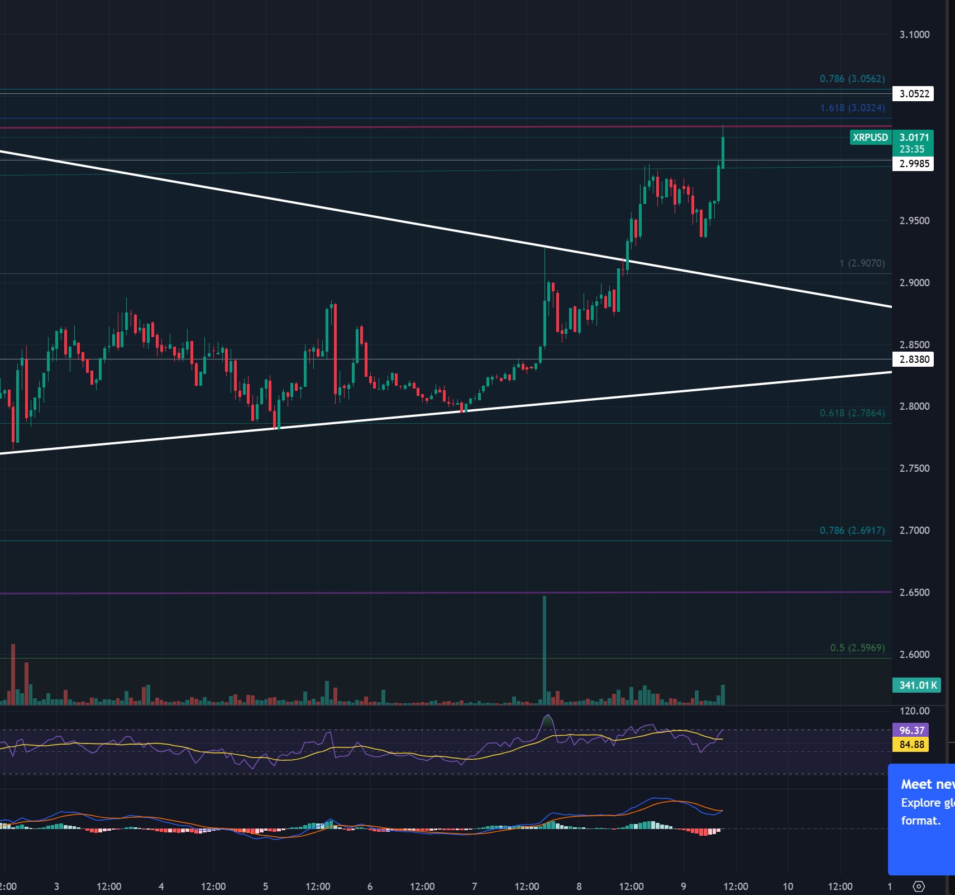This screenshot has width=955, height=895.
Task: Select the magenta horizontal resistance line
Action: click(x=446, y=127)
